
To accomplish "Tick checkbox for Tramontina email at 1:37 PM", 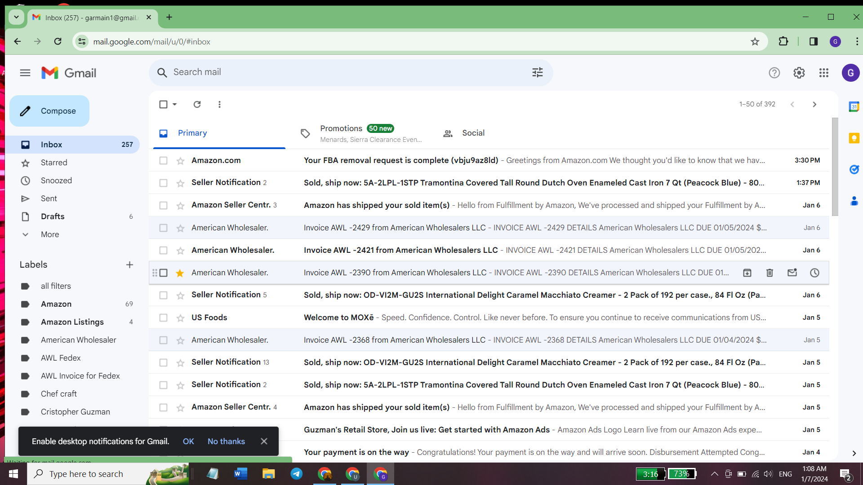I will click(163, 183).
